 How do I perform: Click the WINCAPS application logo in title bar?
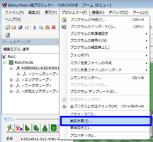tap(4, 5)
